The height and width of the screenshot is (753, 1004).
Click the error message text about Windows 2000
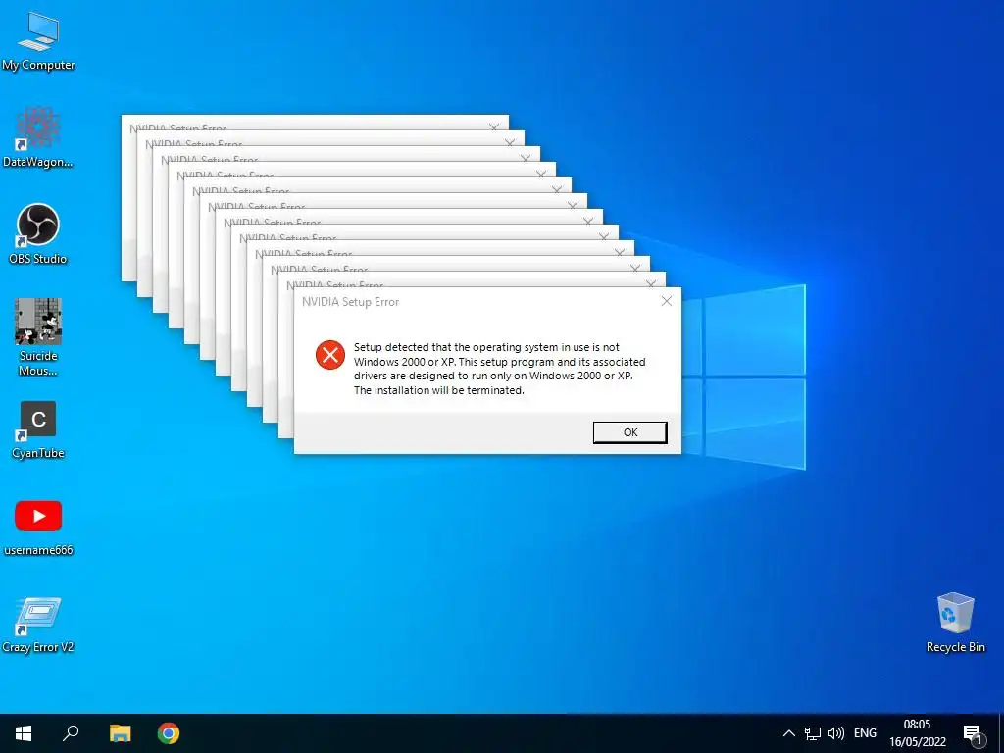point(499,369)
